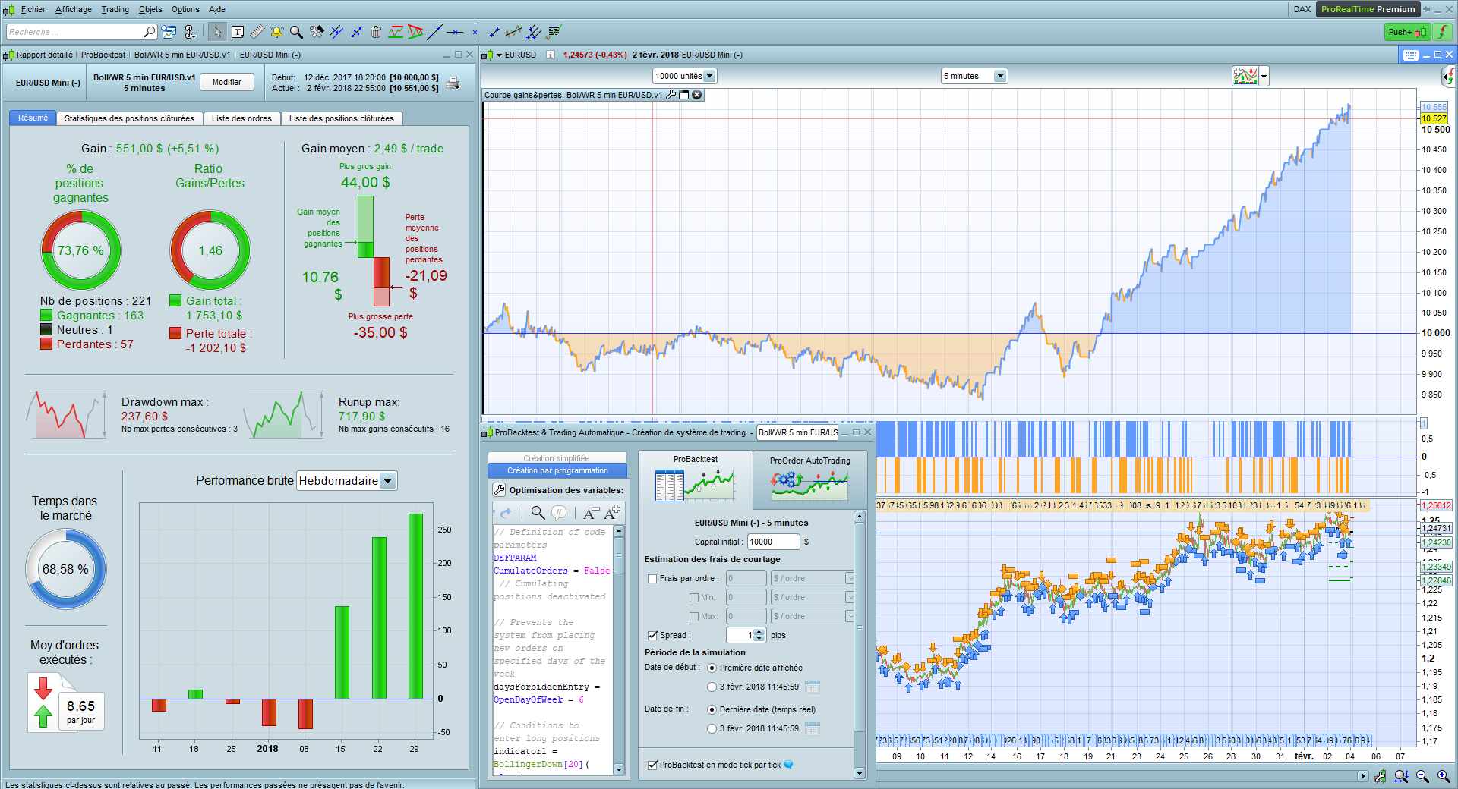Select the red triangle pattern tool
Screen dimensions: 1458x789
point(415,32)
